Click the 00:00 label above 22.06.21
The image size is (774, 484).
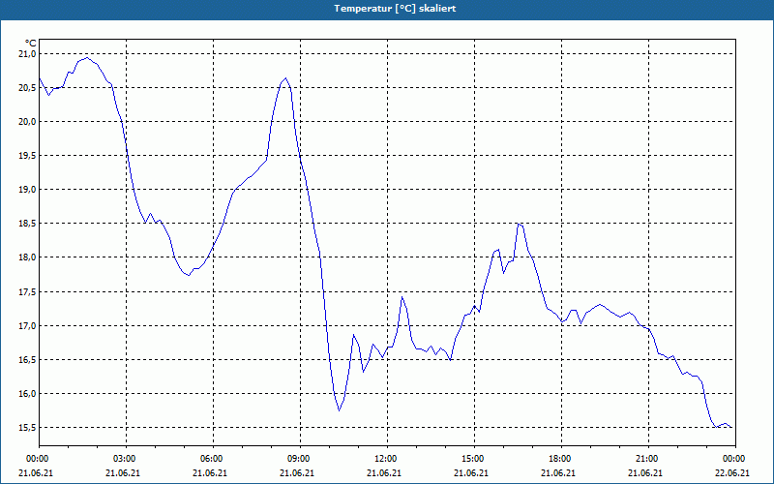click(x=735, y=459)
